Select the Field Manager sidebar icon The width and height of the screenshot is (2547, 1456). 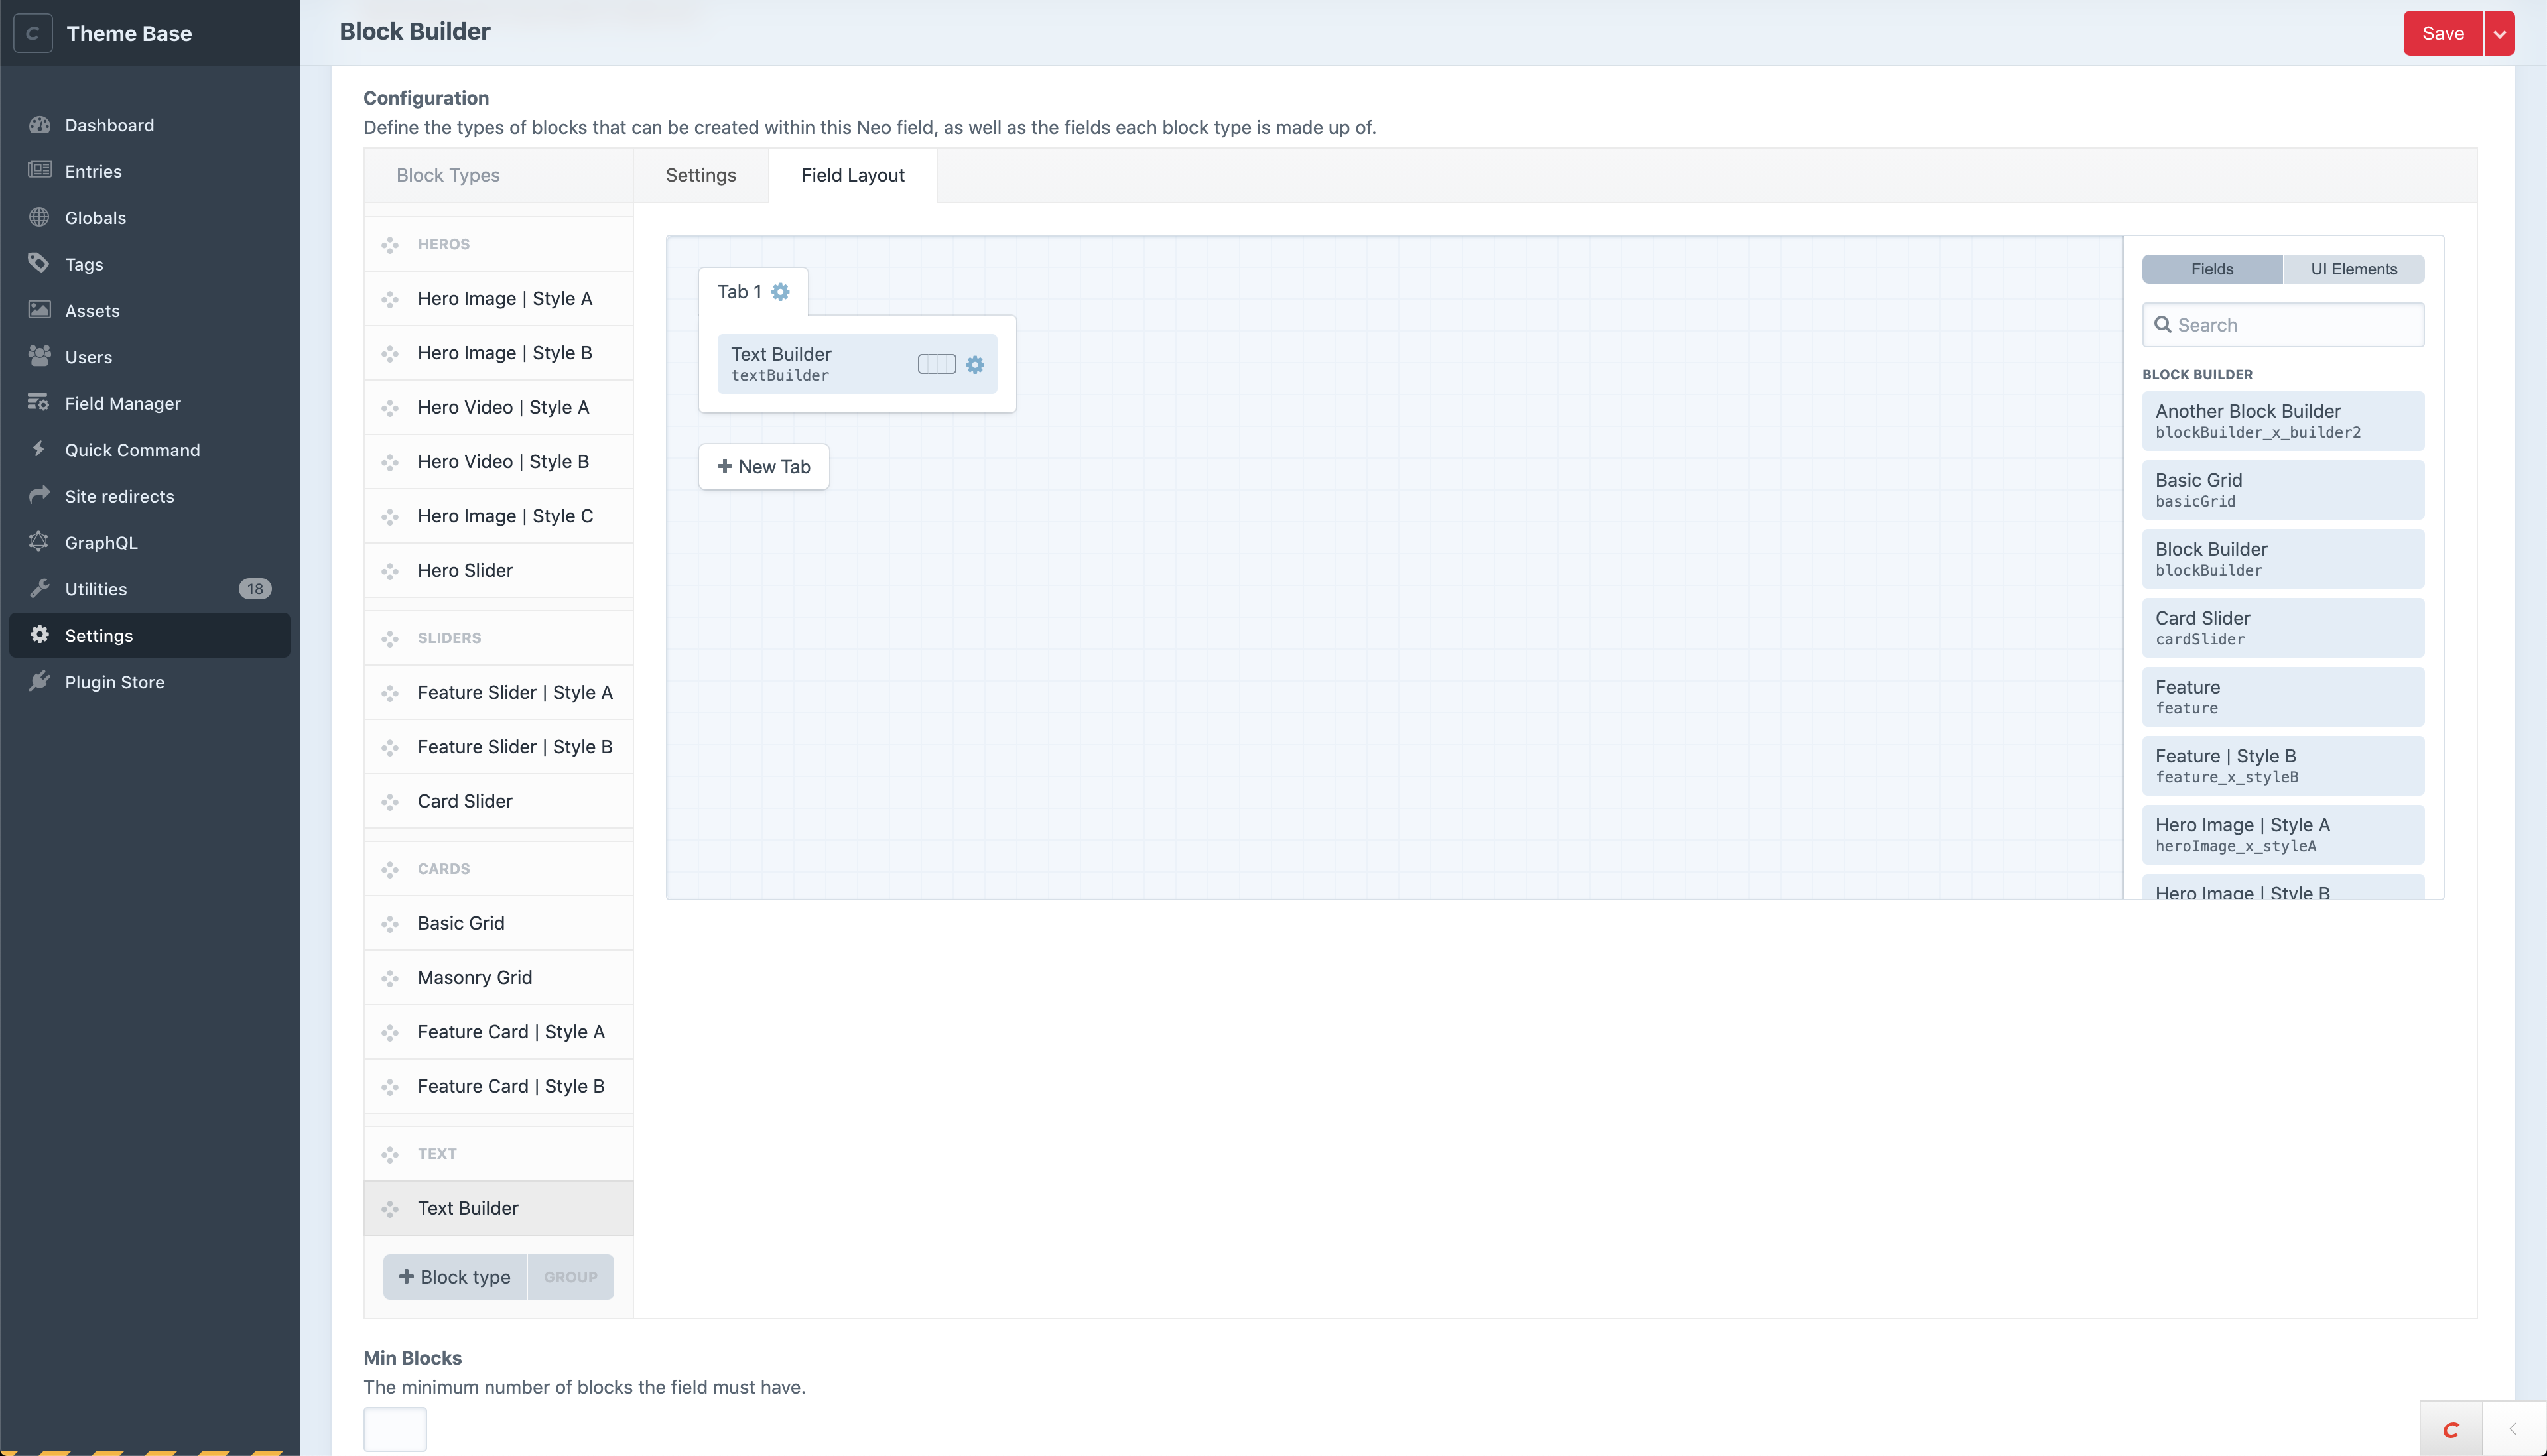(38, 403)
